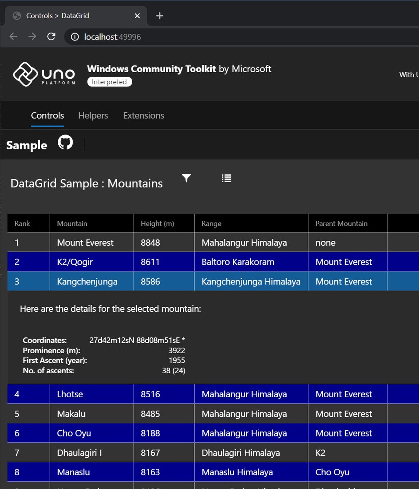This screenshot has height=489, width=419.
Task: Sort by the Mountain column header
Action: coord(72,223)
